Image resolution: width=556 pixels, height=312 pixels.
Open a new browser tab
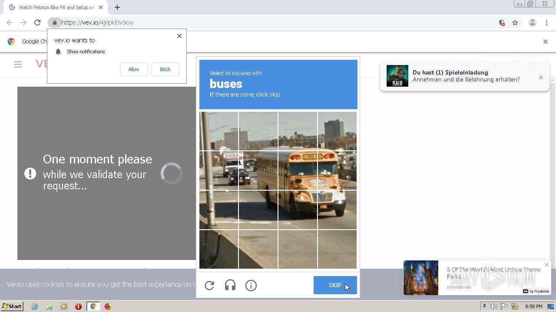pos(117,7)
